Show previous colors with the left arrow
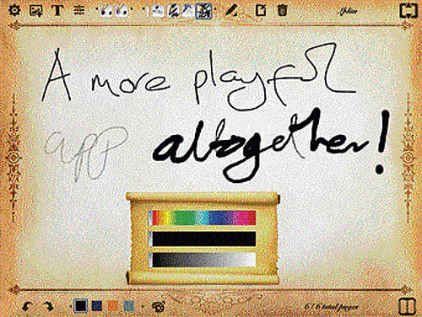422x317 pixels. pos(70,306)
